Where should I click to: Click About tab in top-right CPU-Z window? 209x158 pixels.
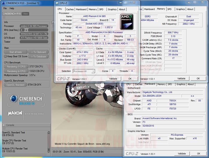coord(190,9)
